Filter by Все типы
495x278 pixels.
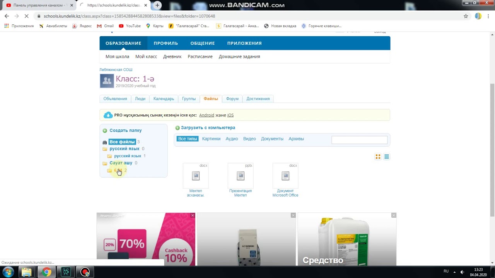point(187,139)
